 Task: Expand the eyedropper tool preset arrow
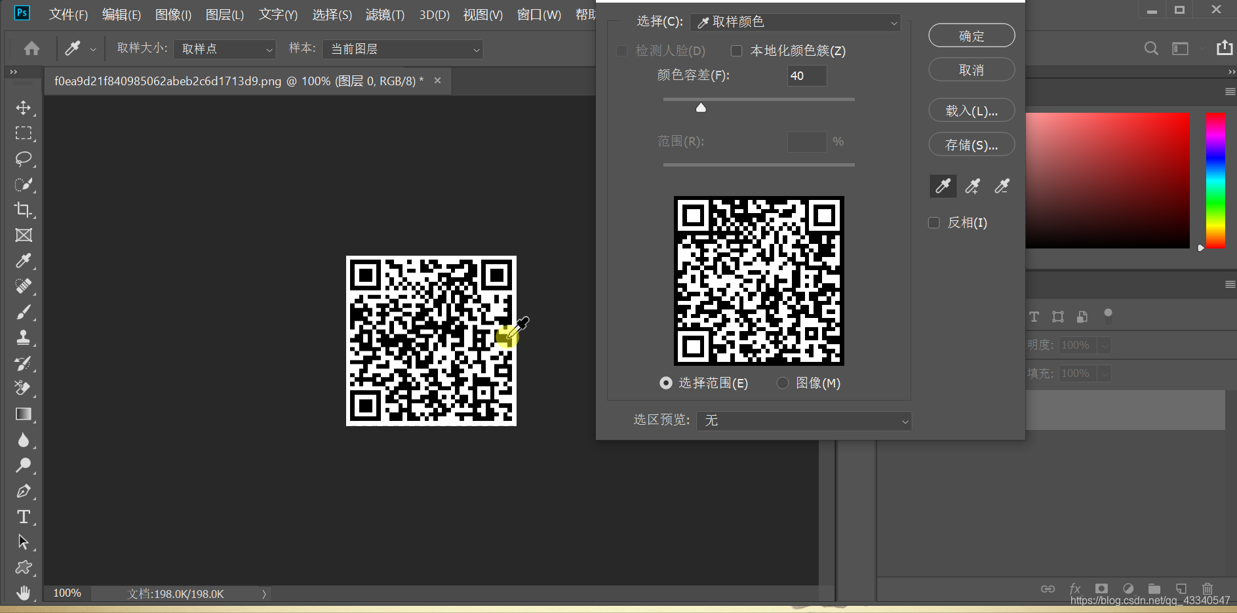tap(93, 49)
